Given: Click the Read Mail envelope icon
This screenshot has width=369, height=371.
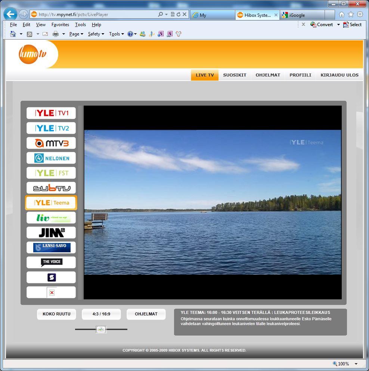Looking at the screenshot, I should pyautogui.click(x=45, y=34).
